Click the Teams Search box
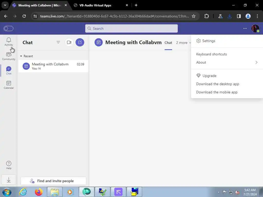The image size is (263, 197). 131,28
